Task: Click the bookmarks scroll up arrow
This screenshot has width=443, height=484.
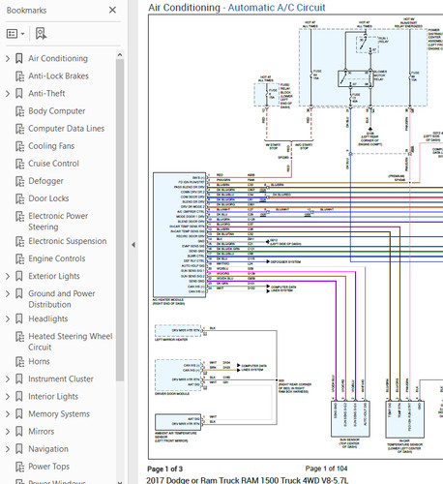Action: coord(120,55)
